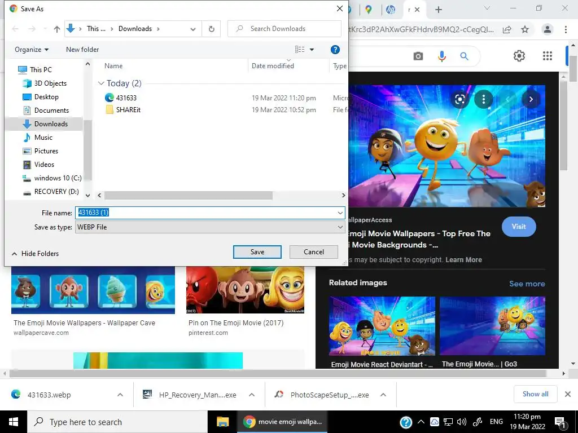The height and width of the screenshot is (433, 578).
Task: Click the 'This ...' breadcrumb in the address path
Action: 96,29
